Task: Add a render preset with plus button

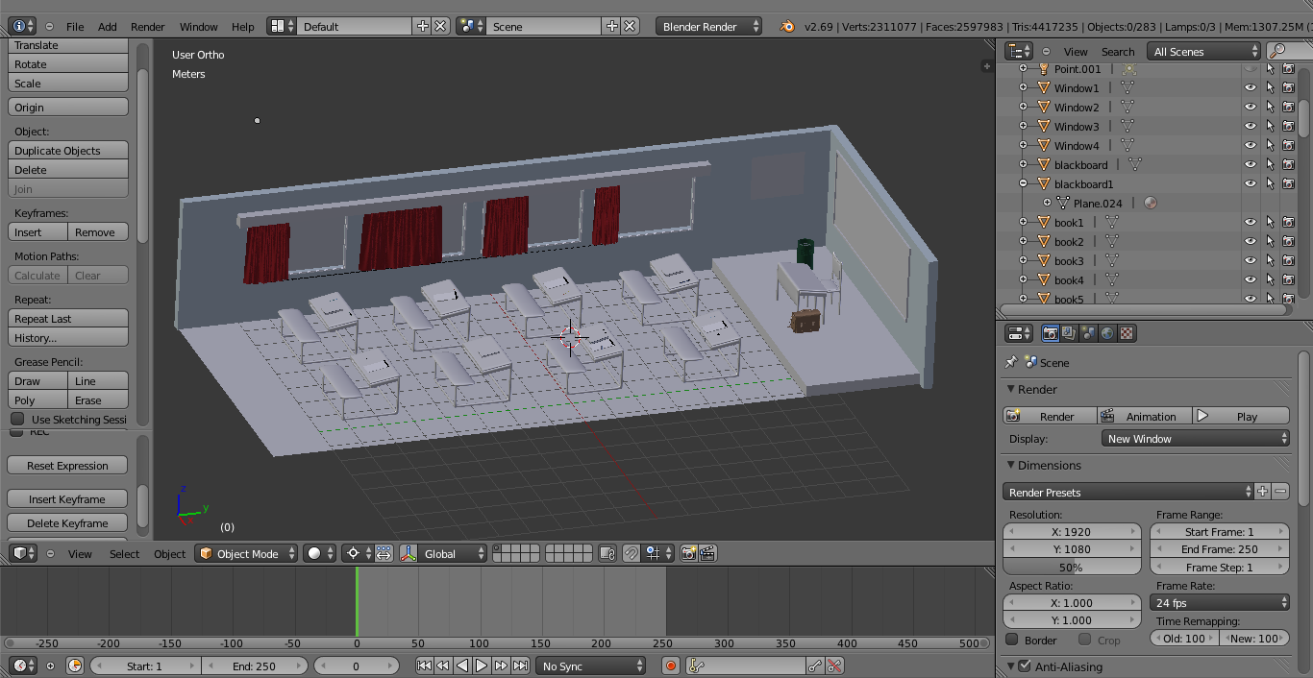Action: 1263,492
